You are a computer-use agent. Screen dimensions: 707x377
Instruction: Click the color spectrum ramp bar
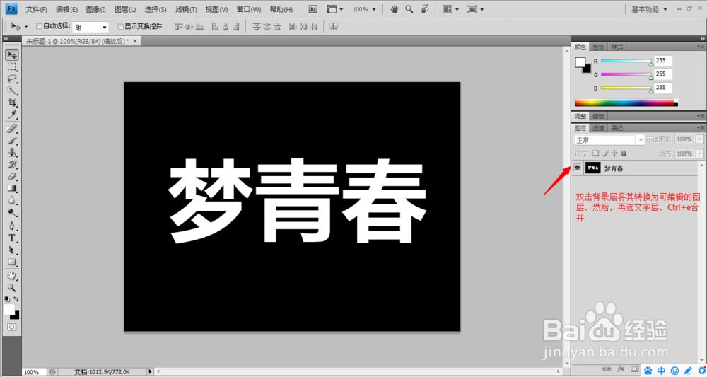(626, 103)
